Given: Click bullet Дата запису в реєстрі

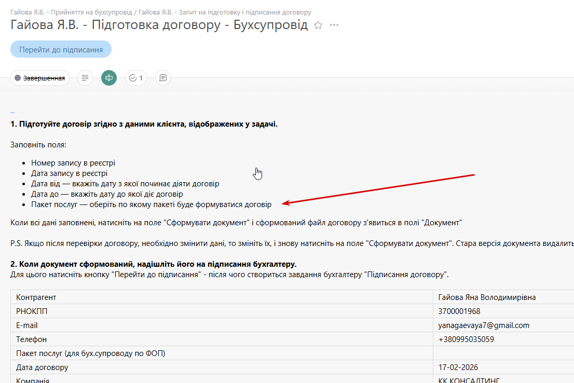Looking at the screenshot, I should (69, 173).
